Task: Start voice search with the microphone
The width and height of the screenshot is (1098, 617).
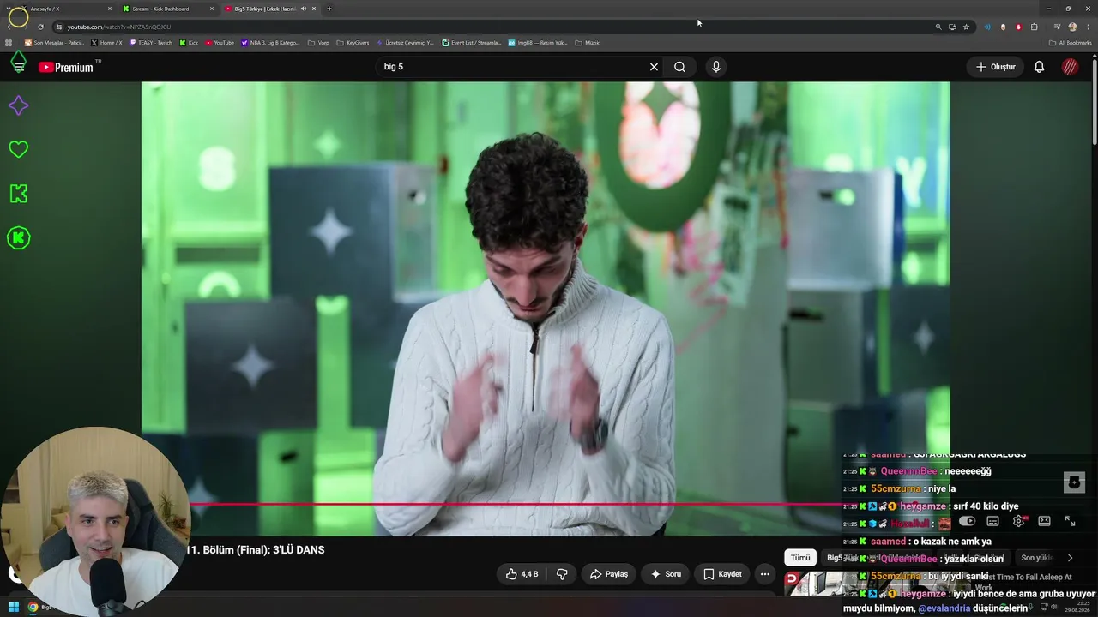Action: 716,67
